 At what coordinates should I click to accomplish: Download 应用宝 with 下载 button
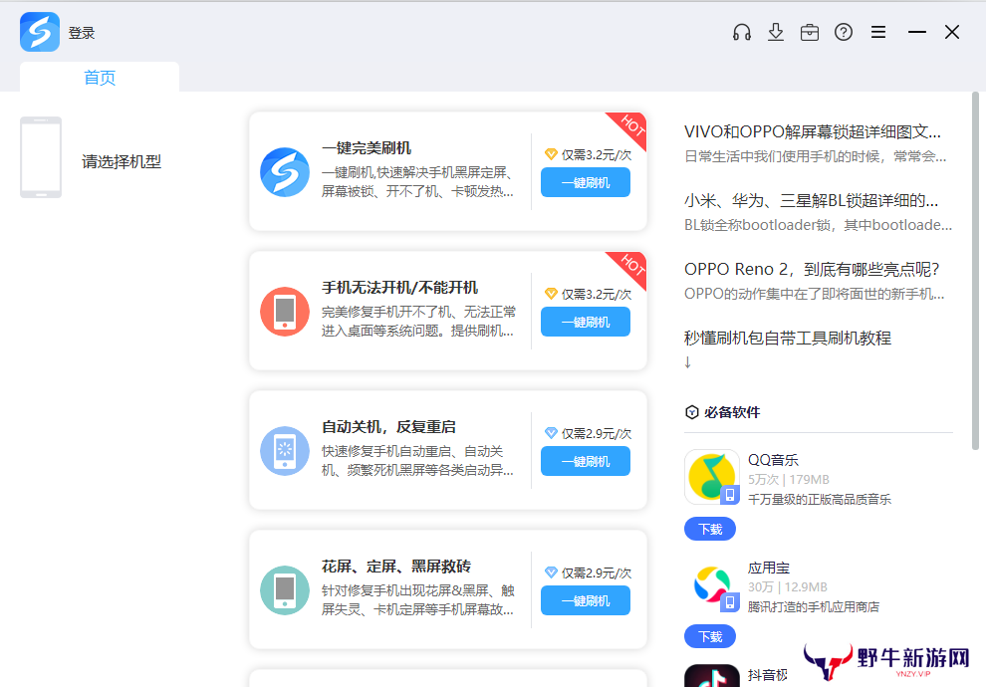pos(710,636)
